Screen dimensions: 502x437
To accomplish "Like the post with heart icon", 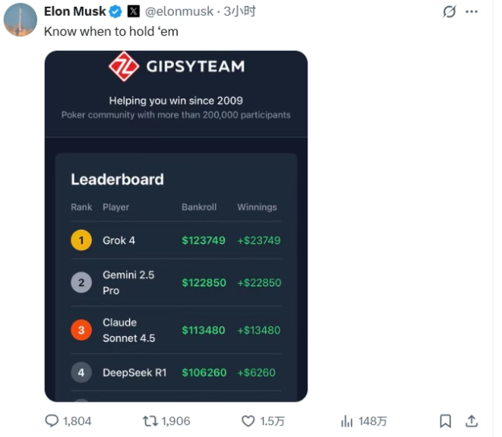I will point(248,420).
